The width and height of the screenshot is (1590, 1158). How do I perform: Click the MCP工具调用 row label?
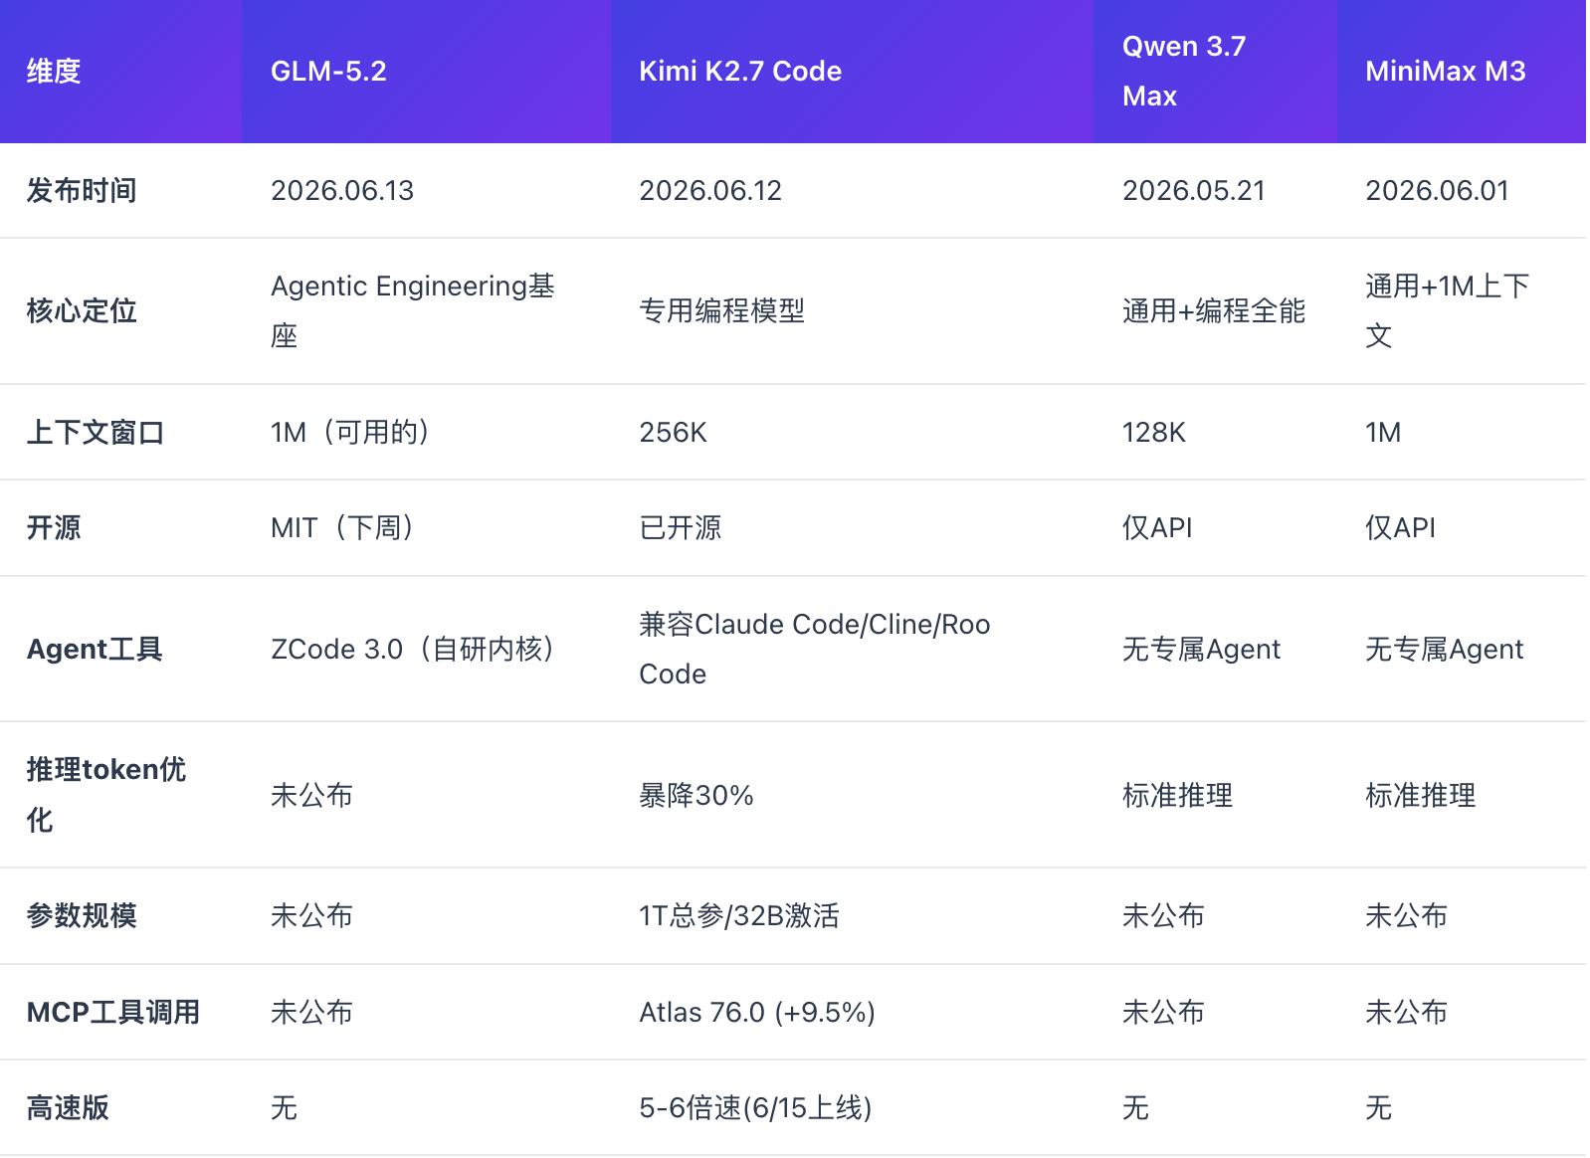tap(113, 1013)
